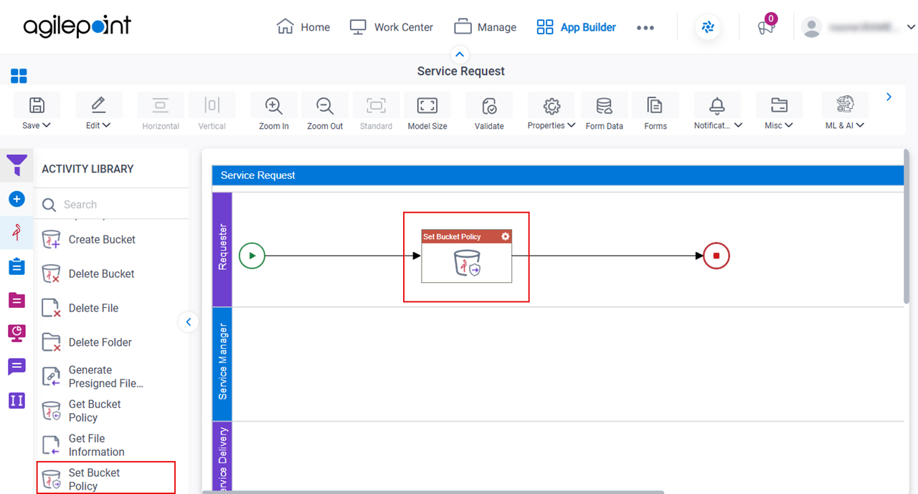Open settings gear on Set Bucket Policy activity
918x494 pixels.
(505, 236)
